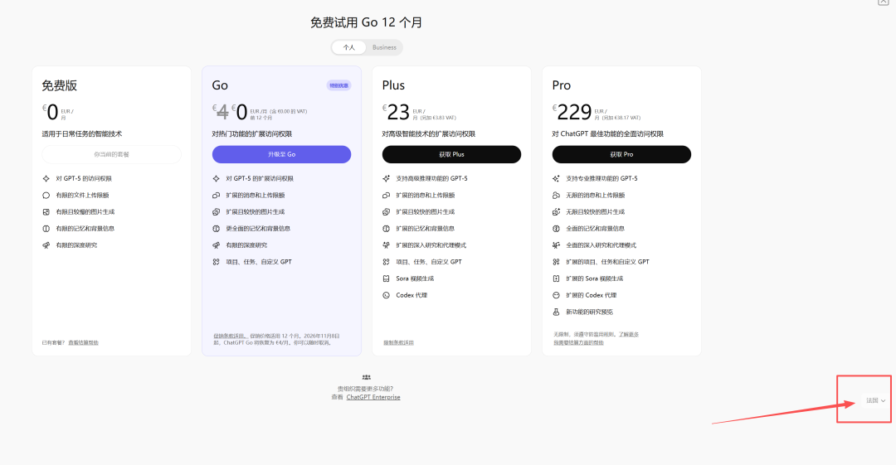Click the 免费试用 Go 12 个月 heading
The image size is (896, 465).
pyautogui.click(x=367, y=22)
